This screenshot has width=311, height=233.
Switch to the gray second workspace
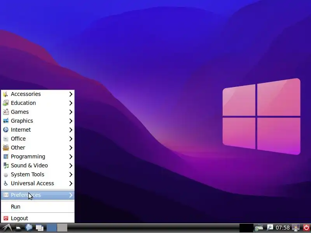(x=62, y=228)
